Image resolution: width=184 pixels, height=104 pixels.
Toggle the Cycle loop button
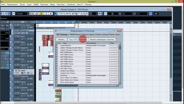pos(37,14)
